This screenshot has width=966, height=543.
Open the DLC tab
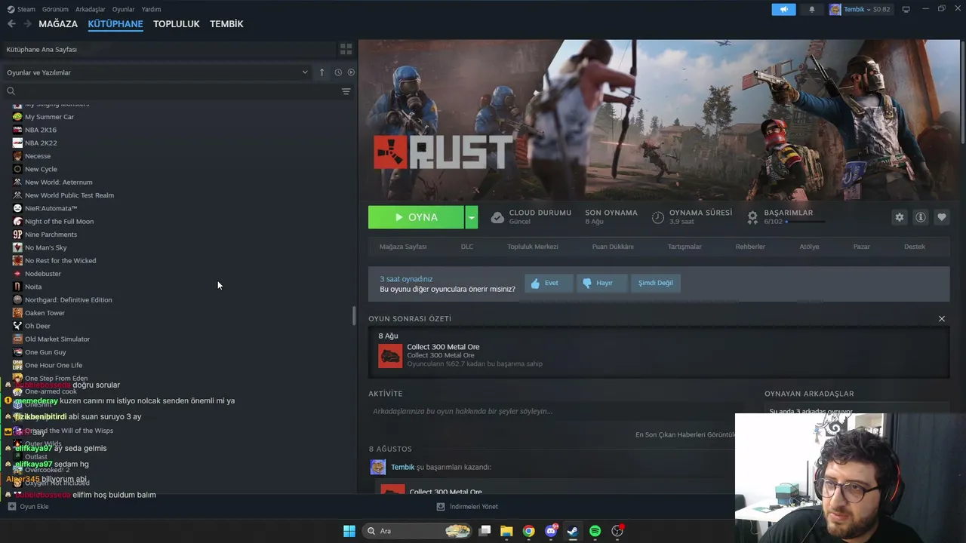(467, 247)
